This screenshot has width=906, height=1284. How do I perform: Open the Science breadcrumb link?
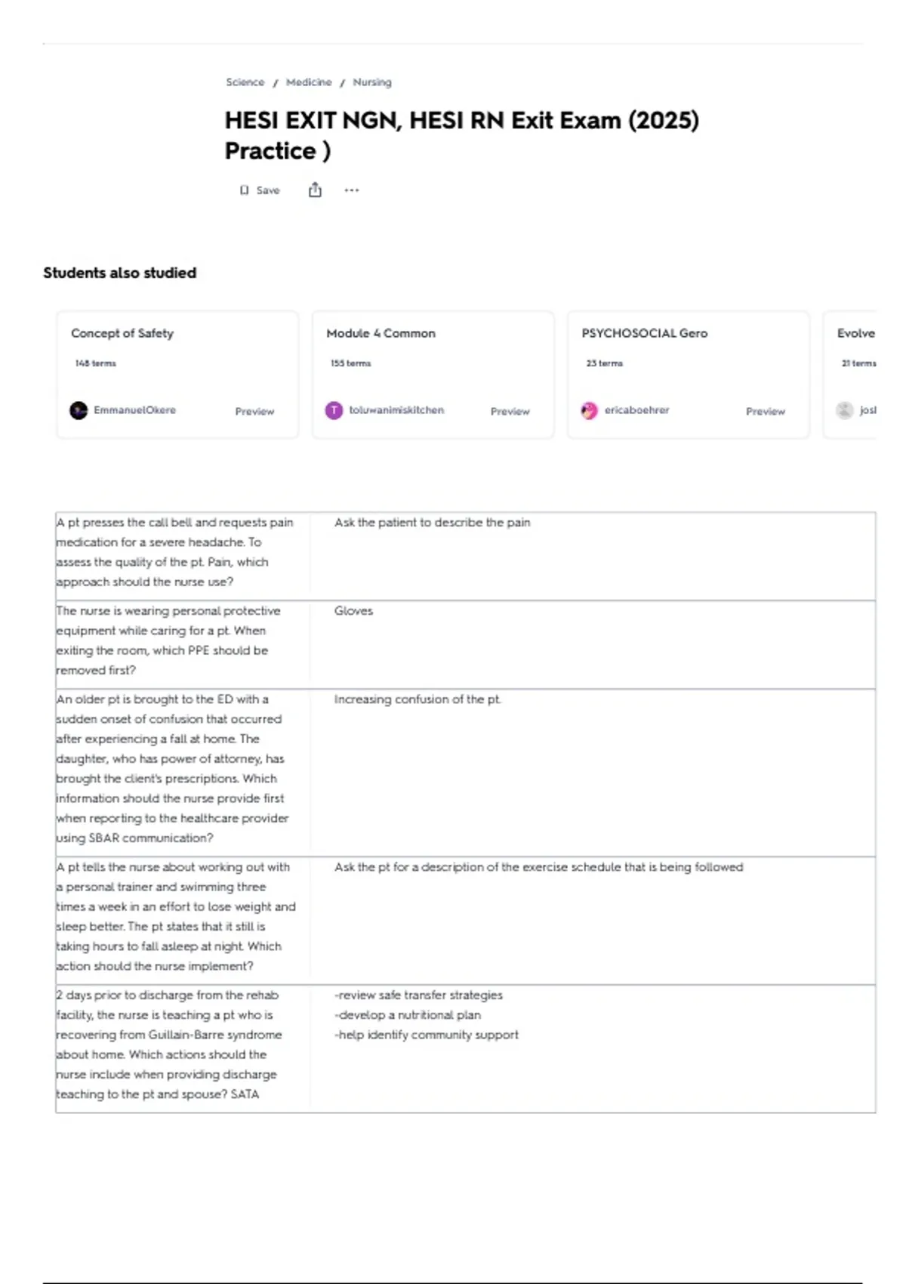coord(245,82)
